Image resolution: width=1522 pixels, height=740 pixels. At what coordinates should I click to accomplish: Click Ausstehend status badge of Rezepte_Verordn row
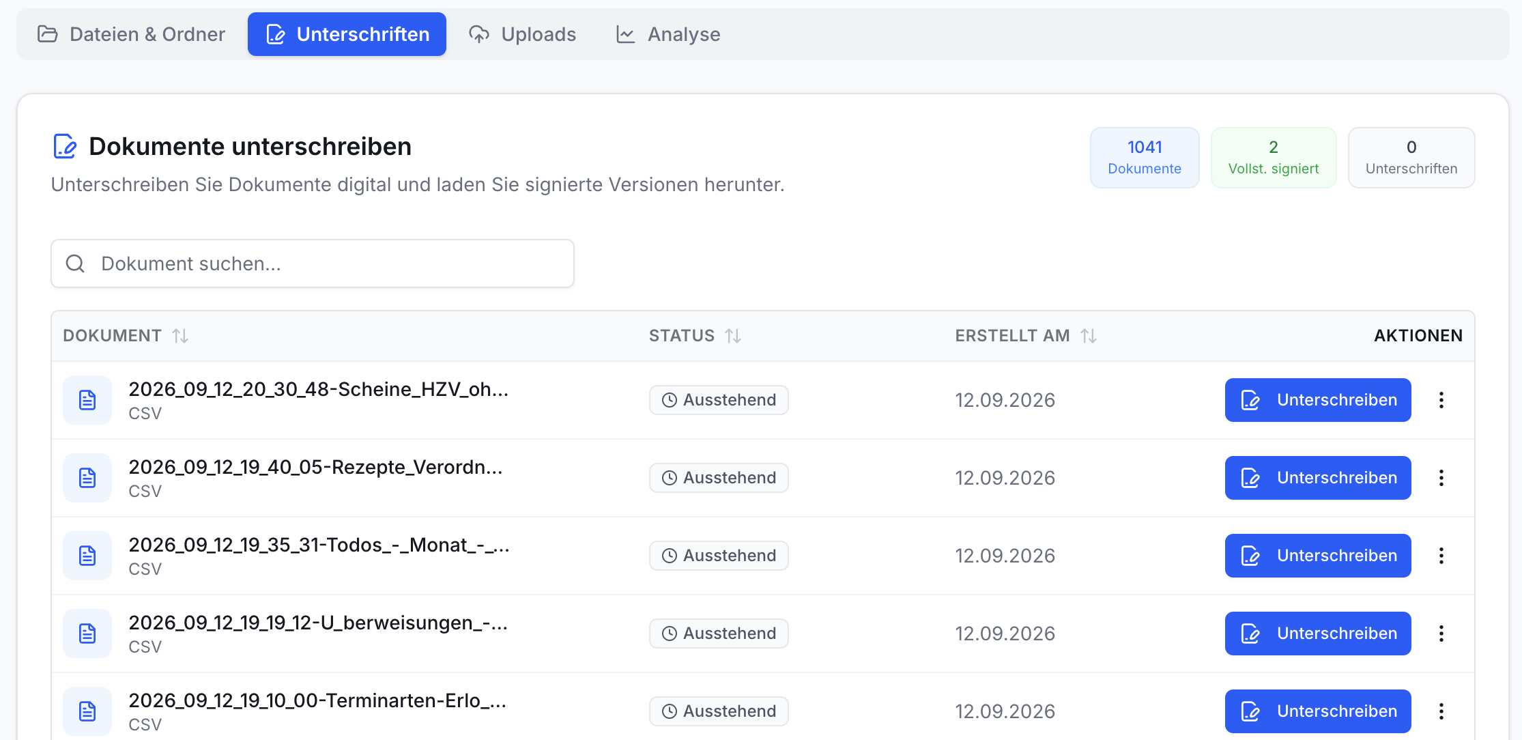719,478
